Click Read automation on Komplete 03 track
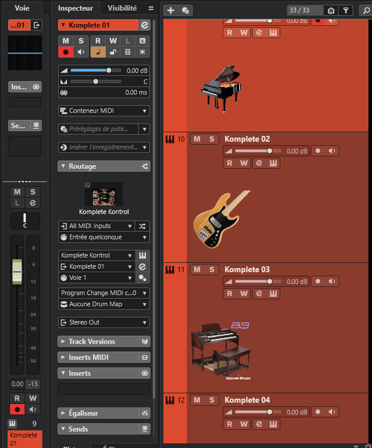This screenshot has height=448, width=372. [x=230, y=293]
